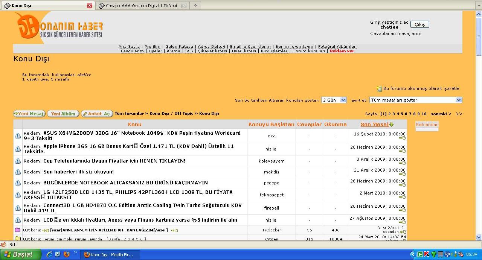Click the warning icon beside Son haberleri ad
This screenshot has width=482, height=260.
tap(18, 172)
